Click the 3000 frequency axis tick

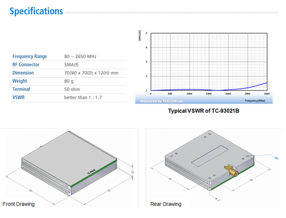[267, 94]
